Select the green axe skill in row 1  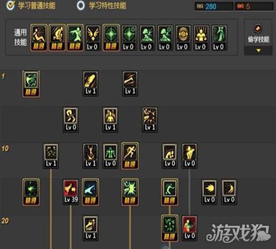[31, 84]
